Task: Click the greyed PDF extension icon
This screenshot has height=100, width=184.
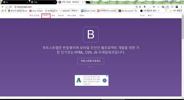Action: click(x=172, y=7)
